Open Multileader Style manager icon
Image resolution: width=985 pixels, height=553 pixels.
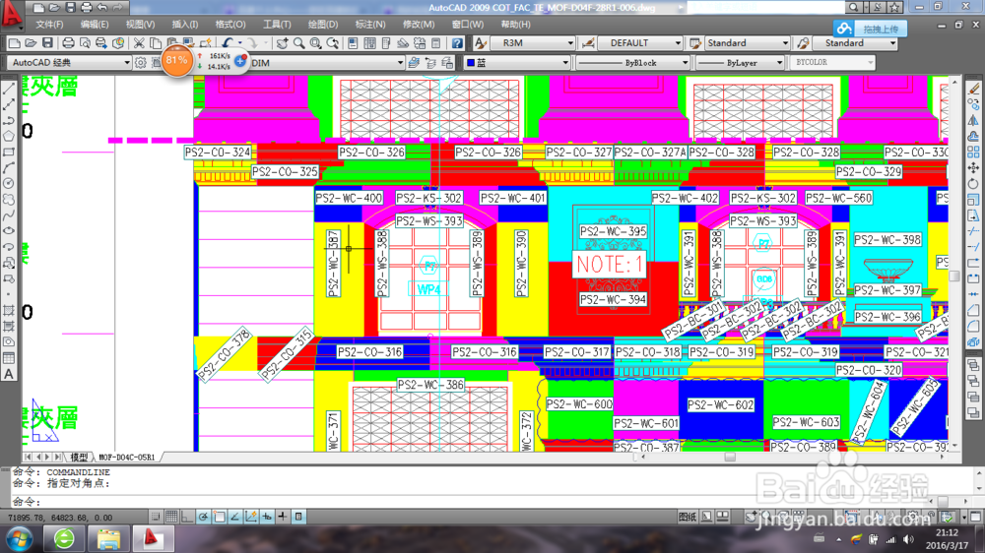click(803, 43)
